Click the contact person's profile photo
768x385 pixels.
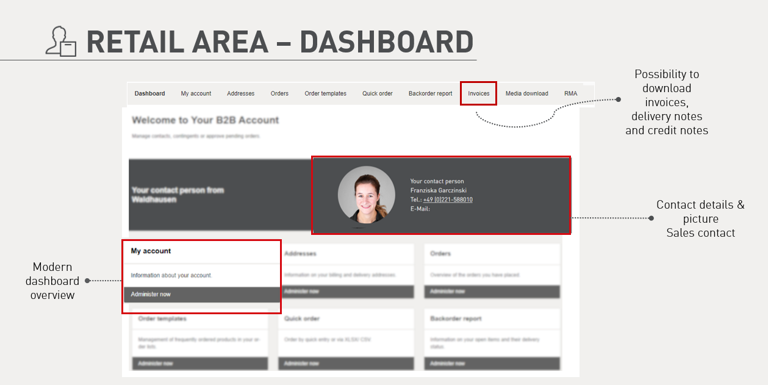point(366,195)
